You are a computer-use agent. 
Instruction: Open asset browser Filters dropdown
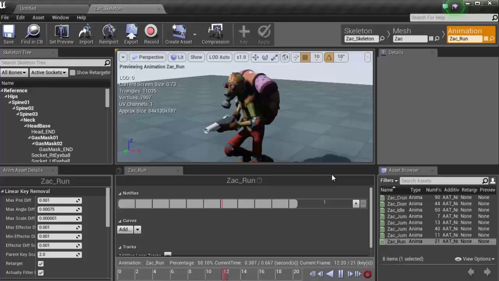[389, 181]
